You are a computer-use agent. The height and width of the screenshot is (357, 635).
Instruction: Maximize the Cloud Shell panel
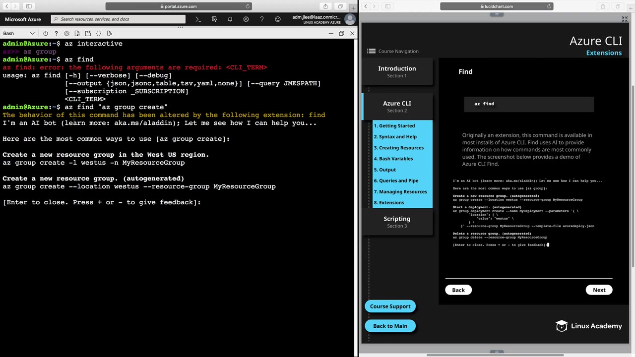click(341, 33)
